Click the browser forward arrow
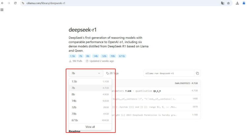 [x=9, y=3]
